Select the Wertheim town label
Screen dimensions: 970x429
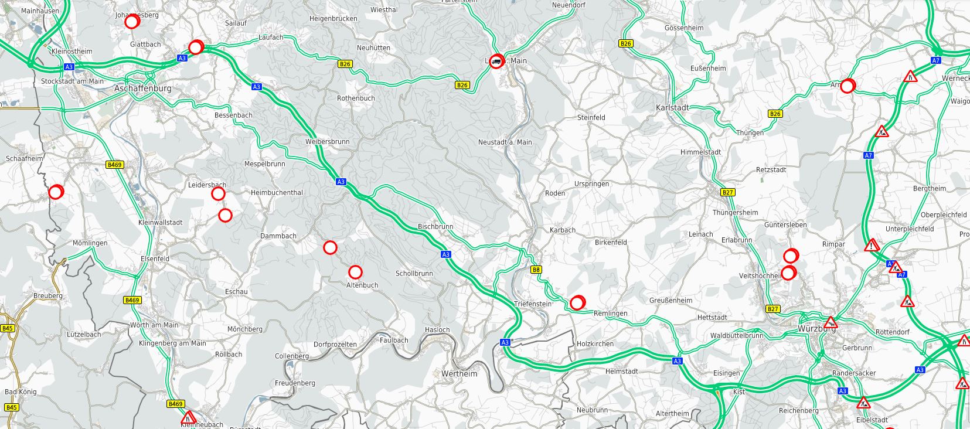click(x=460, y=374)
